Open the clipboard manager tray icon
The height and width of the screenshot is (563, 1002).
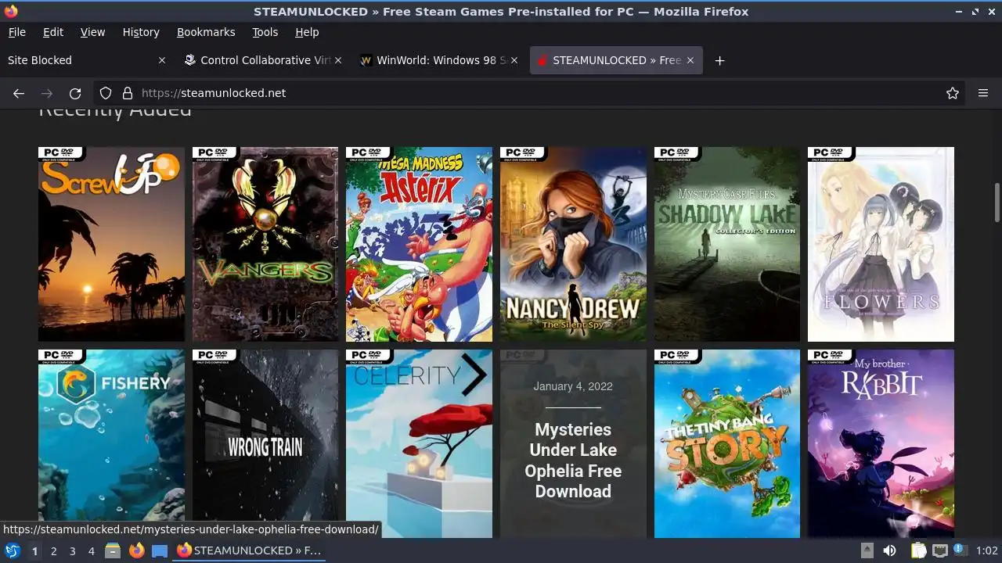point(918,550)
